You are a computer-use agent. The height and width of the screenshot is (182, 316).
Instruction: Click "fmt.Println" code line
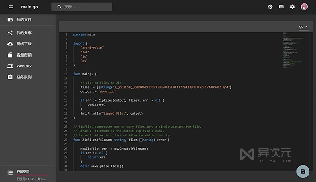click(112, 114)
